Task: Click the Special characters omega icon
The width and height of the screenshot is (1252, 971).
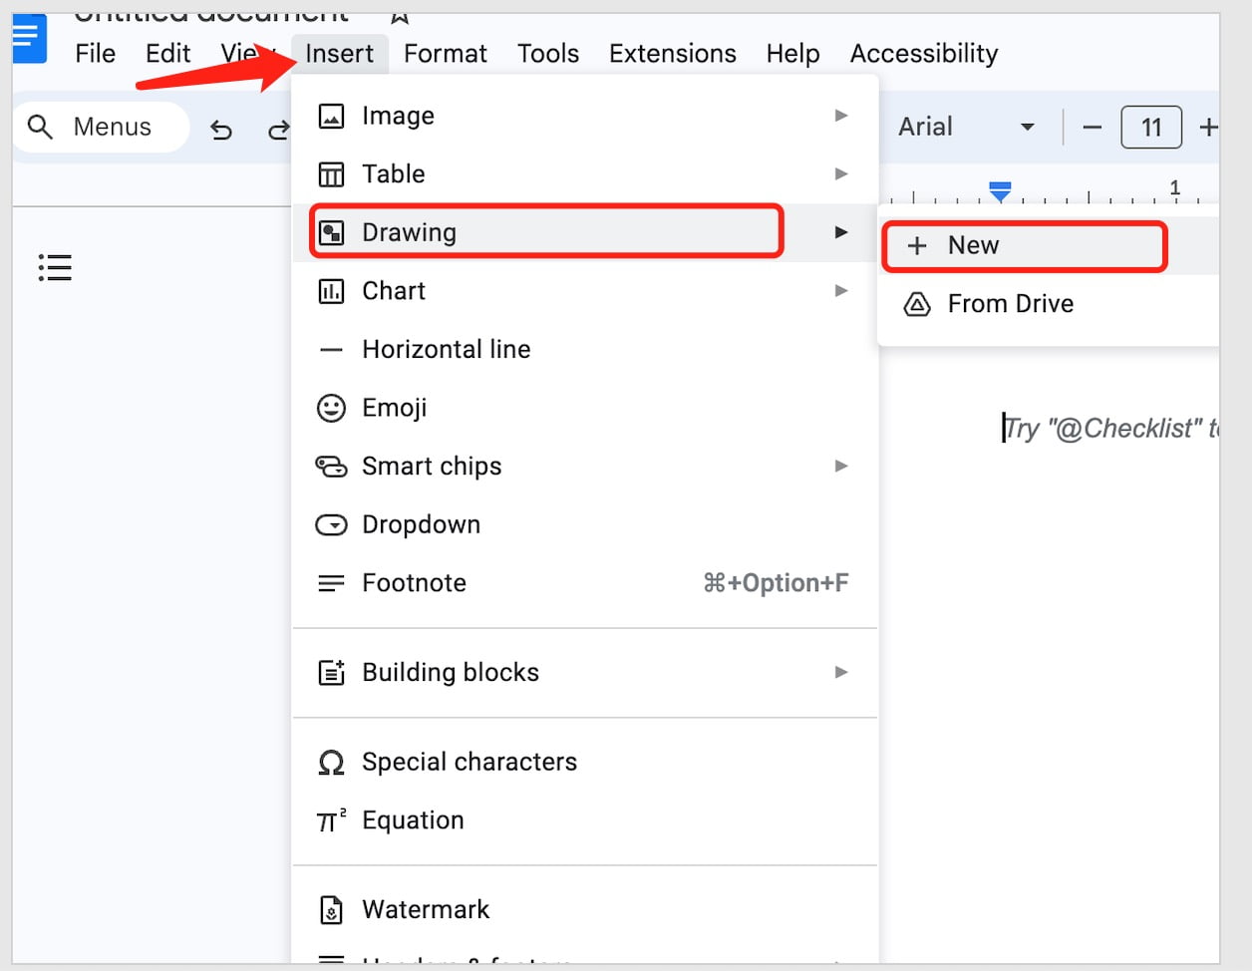Action: (331, 763)
